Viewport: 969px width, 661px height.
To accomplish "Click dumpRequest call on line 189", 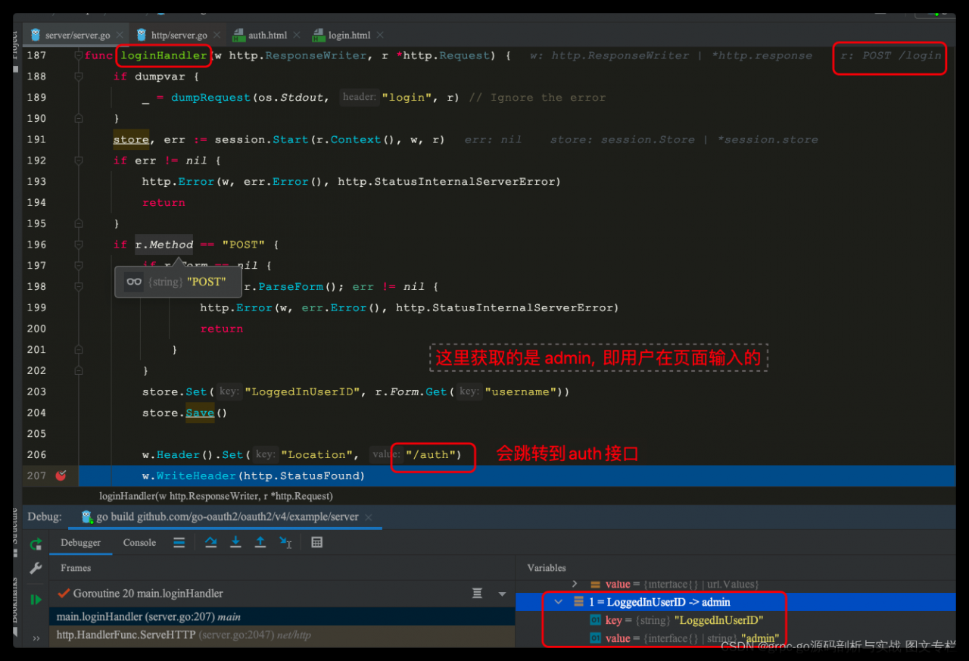I will 210,98.
